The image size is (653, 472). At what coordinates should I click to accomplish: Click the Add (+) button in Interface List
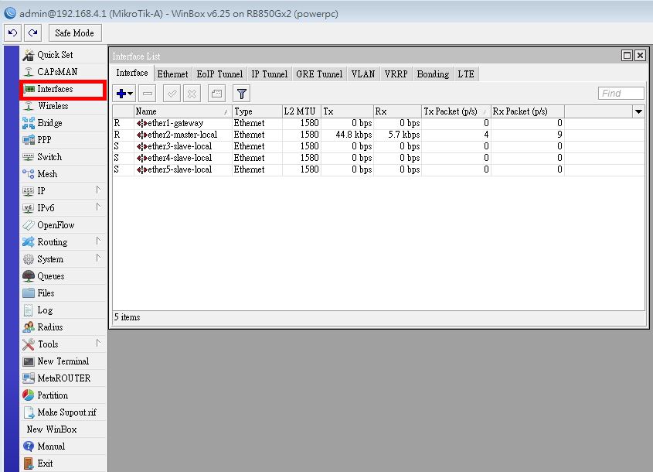click(x=122, y=94)
